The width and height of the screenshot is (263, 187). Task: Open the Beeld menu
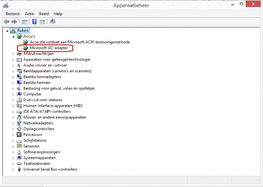(44, 14)
